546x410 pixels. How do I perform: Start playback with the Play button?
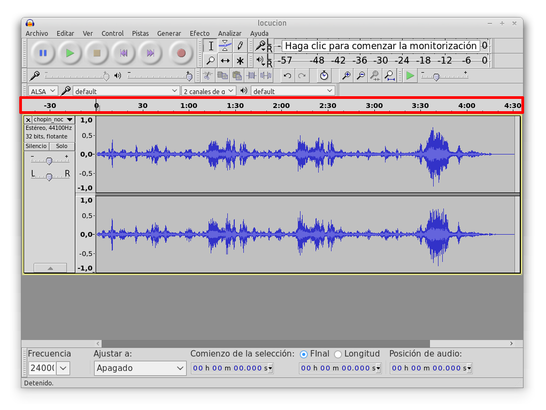[x=70, y=53]
